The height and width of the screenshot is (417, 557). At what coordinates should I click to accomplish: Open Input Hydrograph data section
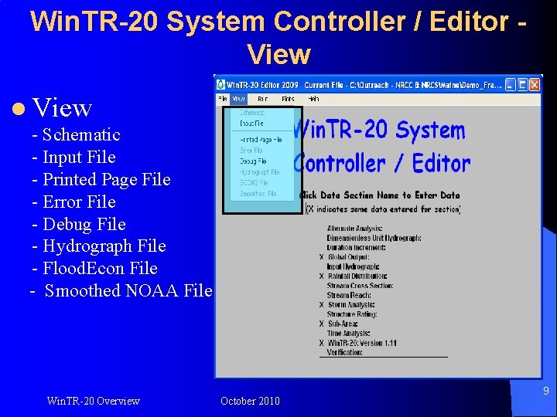353,266
